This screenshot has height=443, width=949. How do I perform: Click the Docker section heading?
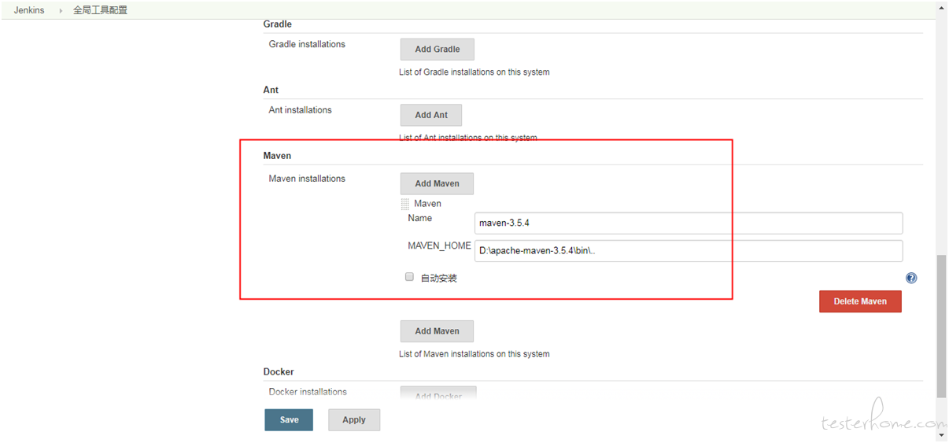click(x=279, y=371)
